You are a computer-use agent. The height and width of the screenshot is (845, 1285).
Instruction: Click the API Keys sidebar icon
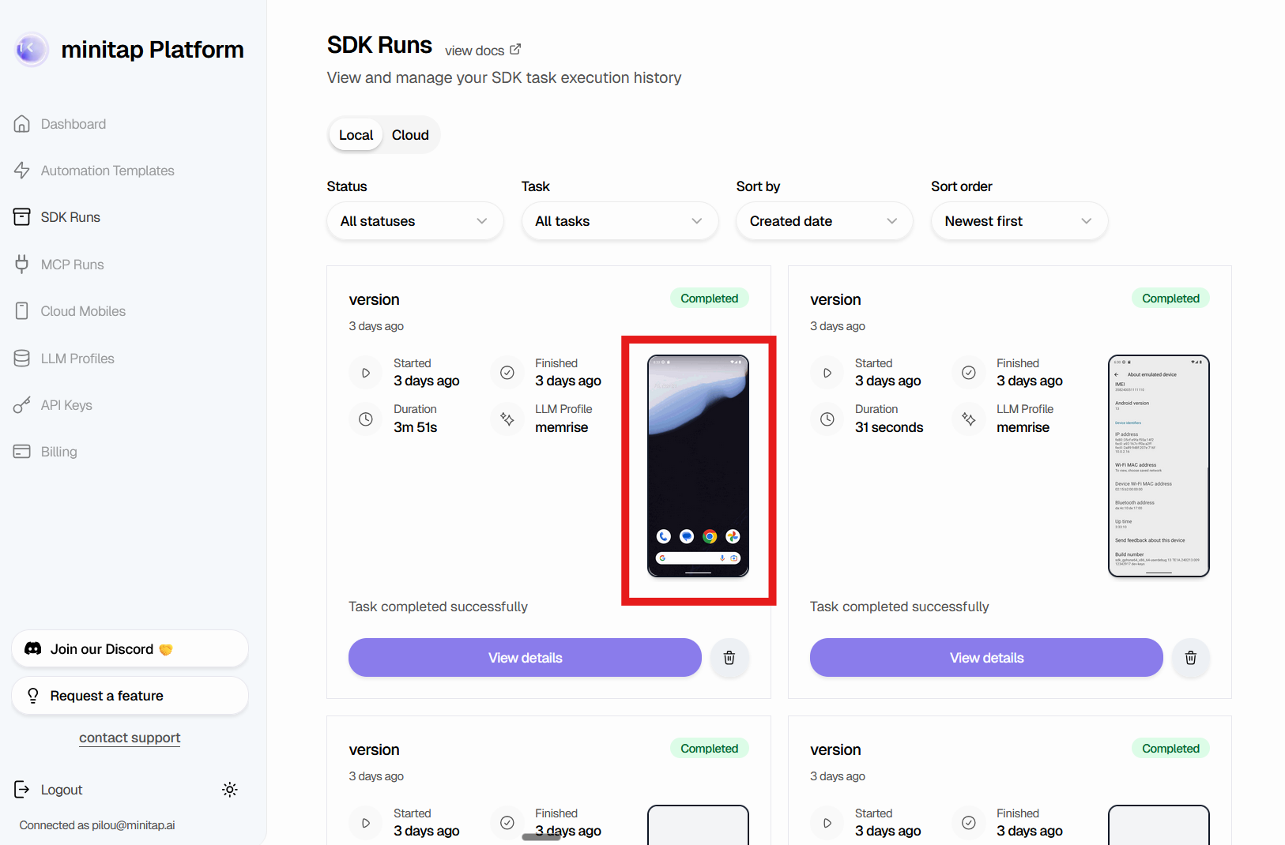(x=21, y=404)
